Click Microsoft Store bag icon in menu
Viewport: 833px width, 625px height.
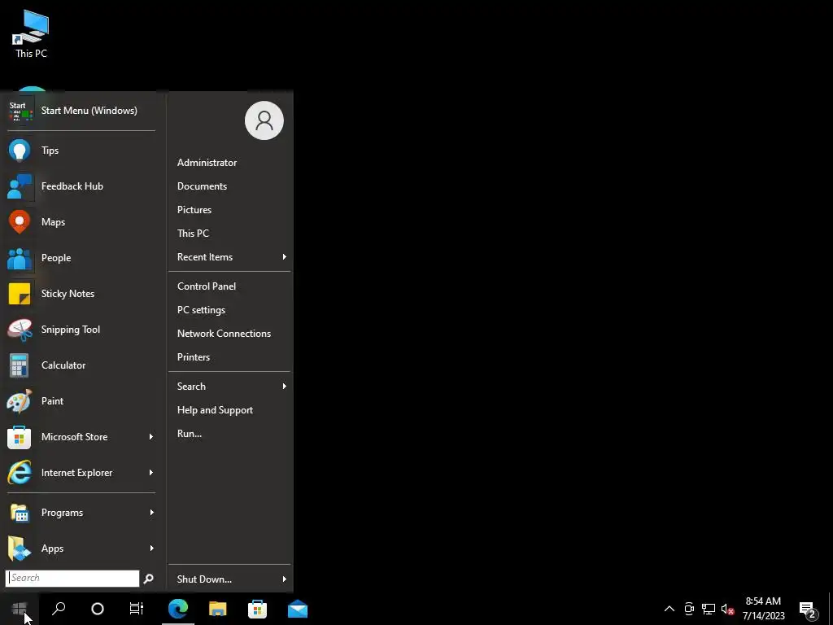click(x=20, y=437)
